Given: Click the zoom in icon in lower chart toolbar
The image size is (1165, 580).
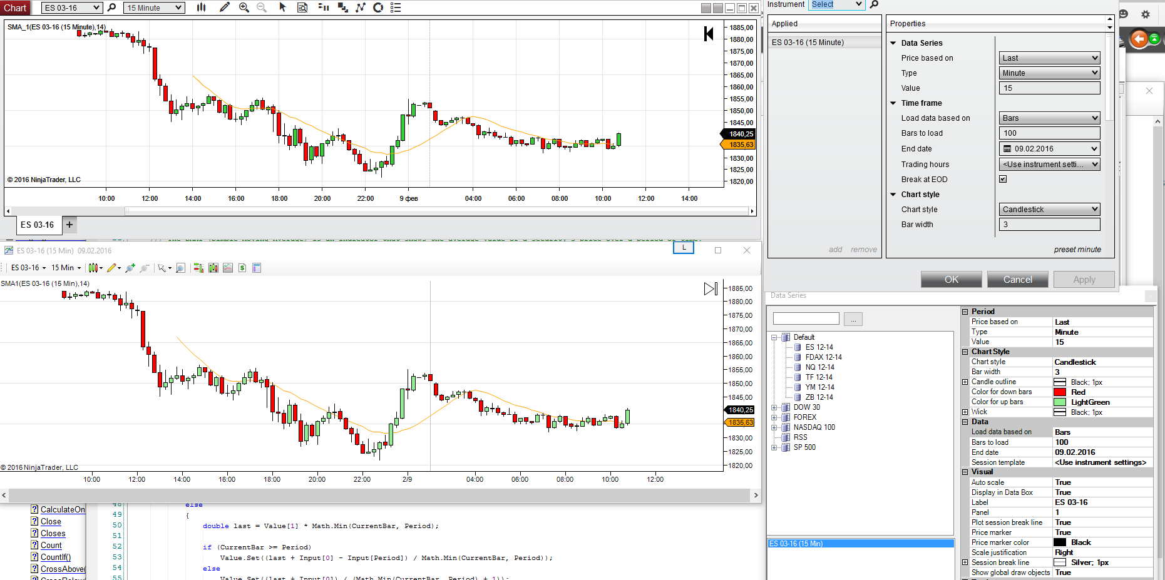Looking at the screenshot, I should point(130,268).
